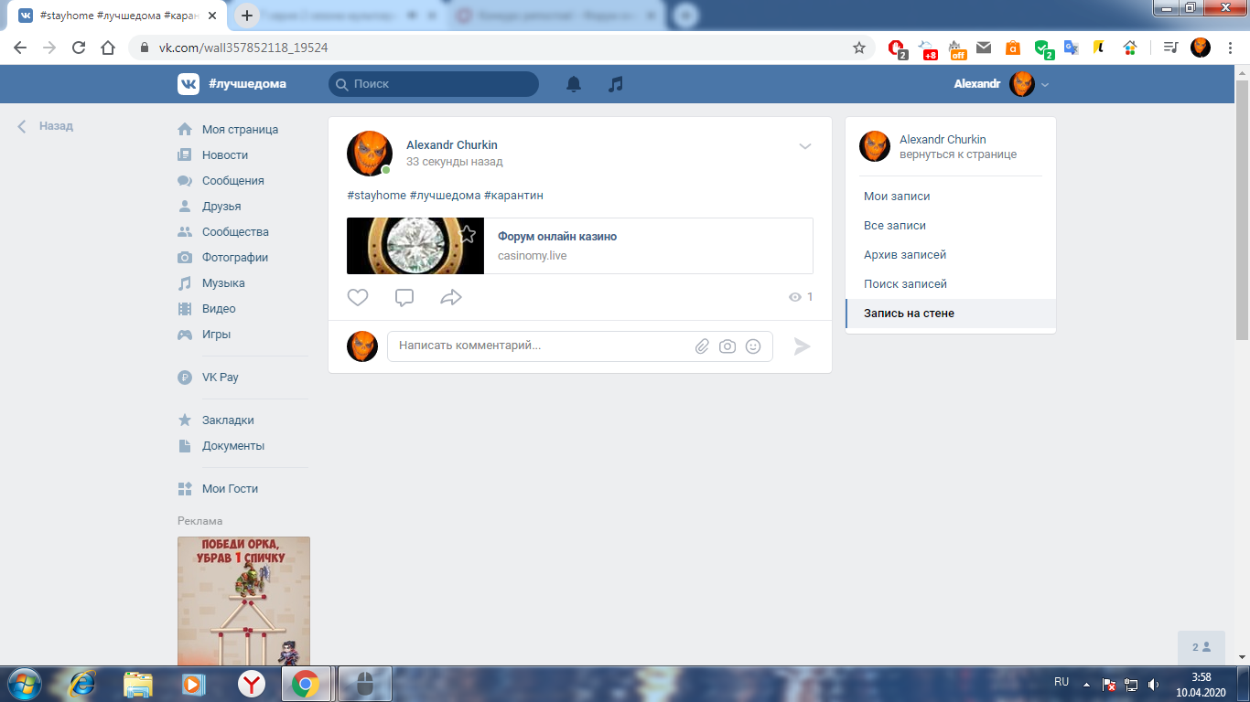
Task: Click the #лучшедома hashtag in the post
Action: click(x=445, y=196)
